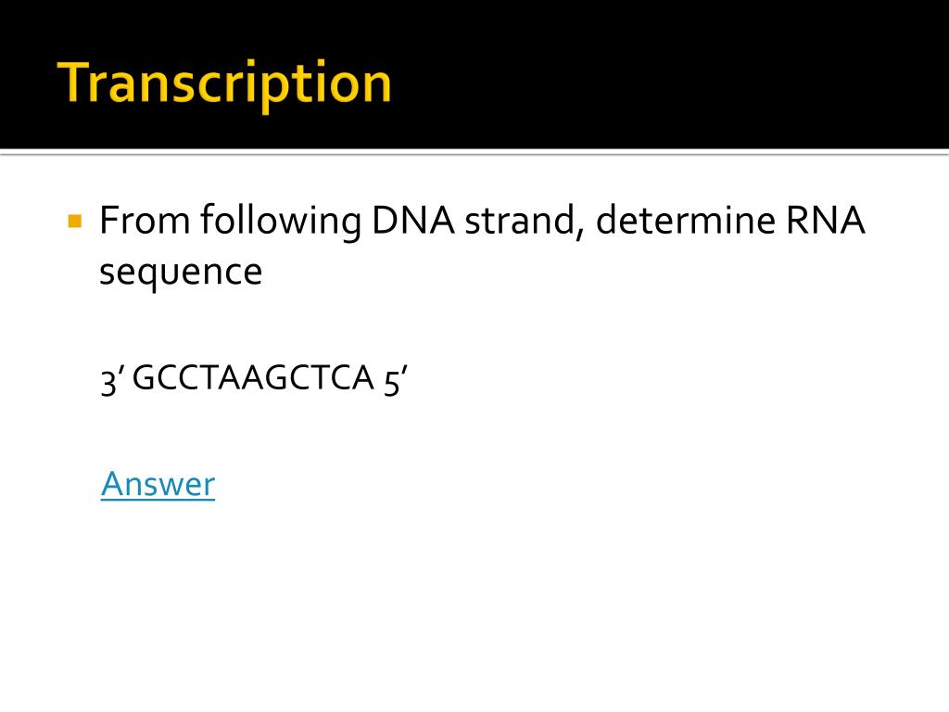Click the word DNA in the bullet

click(412, 220)
